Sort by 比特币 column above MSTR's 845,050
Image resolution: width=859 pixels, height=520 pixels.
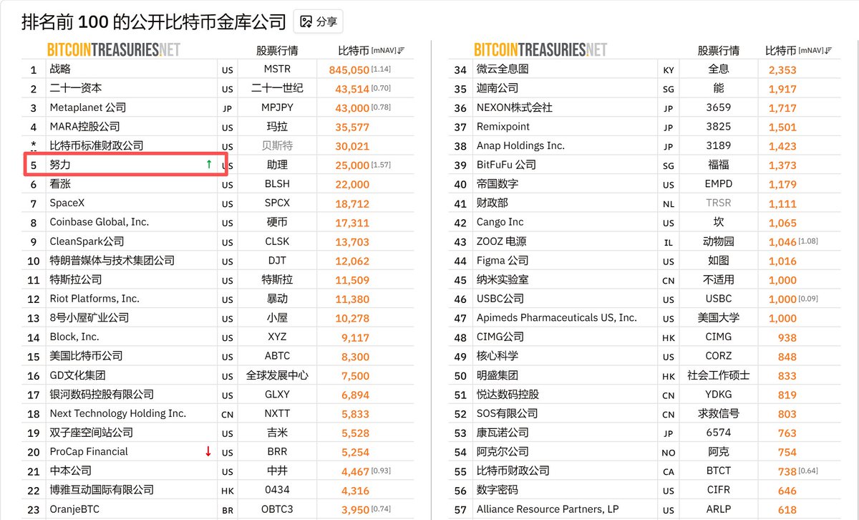371,51
